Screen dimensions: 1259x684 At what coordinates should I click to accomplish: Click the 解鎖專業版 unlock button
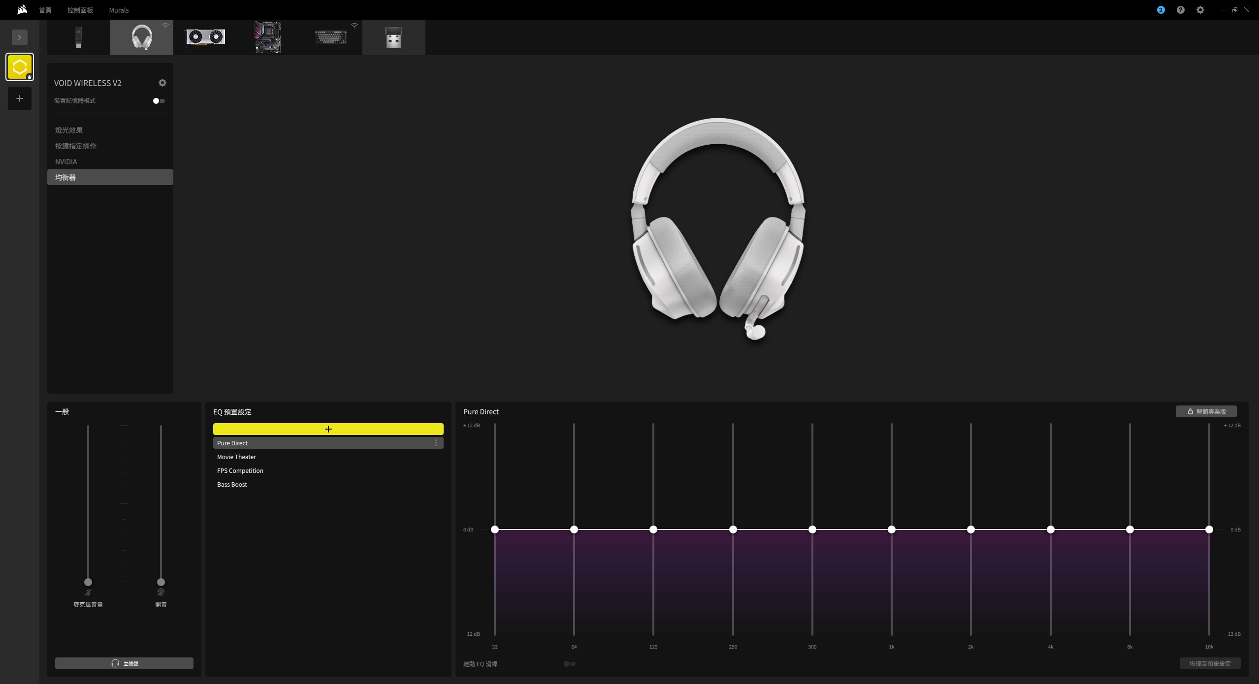[1206, 411]
